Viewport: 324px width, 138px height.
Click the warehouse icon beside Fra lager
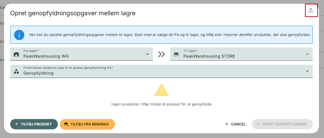[x=16, y=54]
